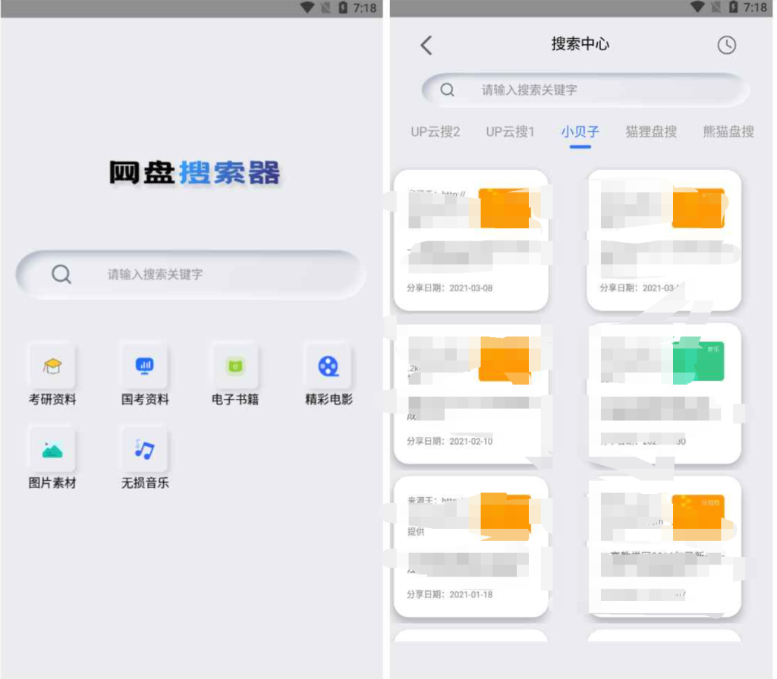Tap the magnifier icon on home search bar
The height and width of the screenshot is (679, 777).
(x=61, y=275)
